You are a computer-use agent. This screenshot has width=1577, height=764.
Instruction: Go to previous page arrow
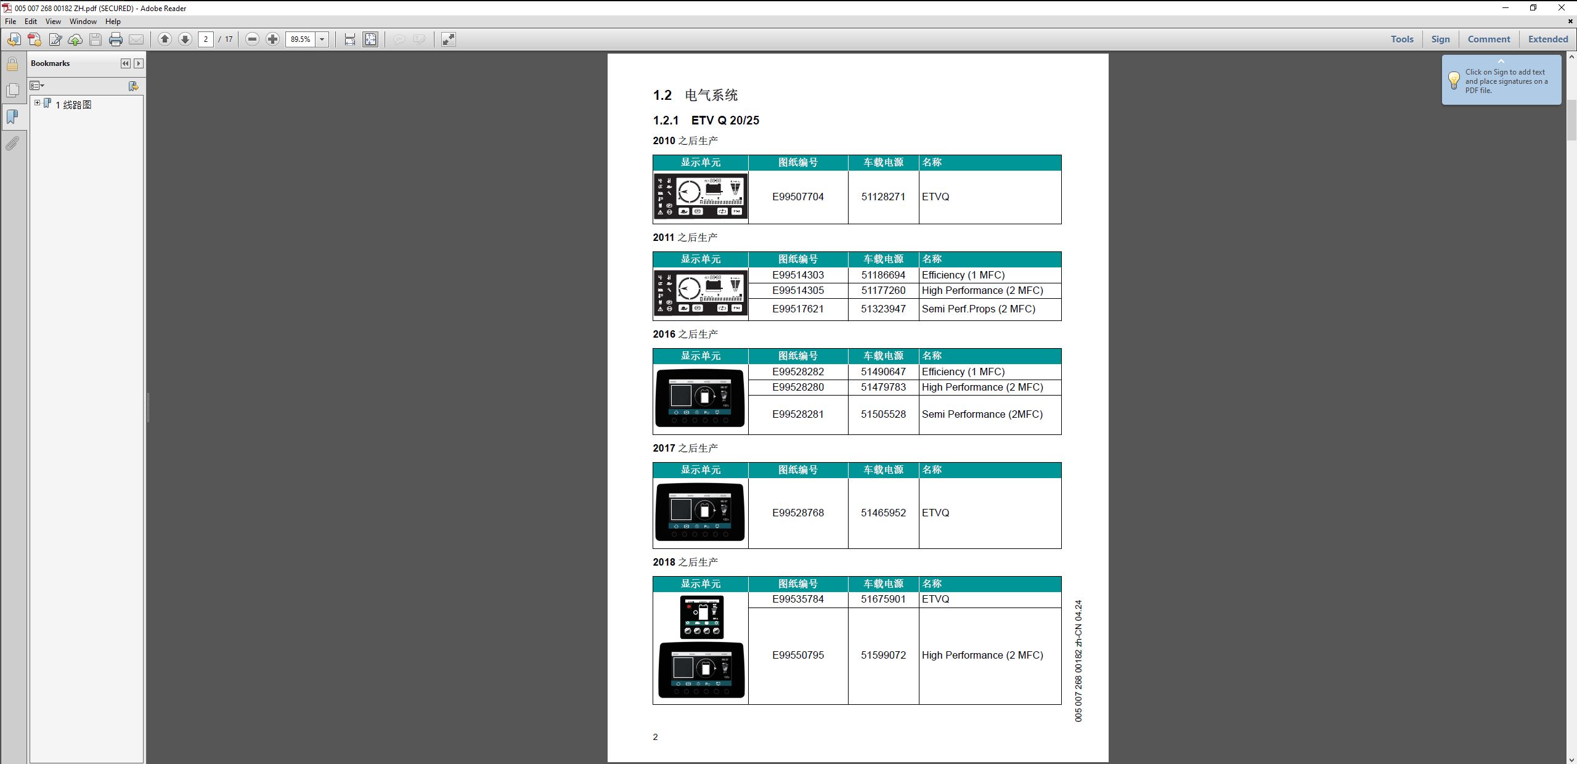tap(165, 39)
